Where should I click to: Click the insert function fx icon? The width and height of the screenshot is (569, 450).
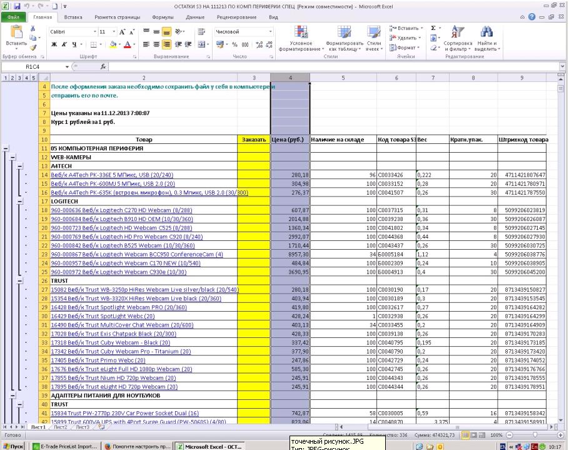tap(103, 66)
